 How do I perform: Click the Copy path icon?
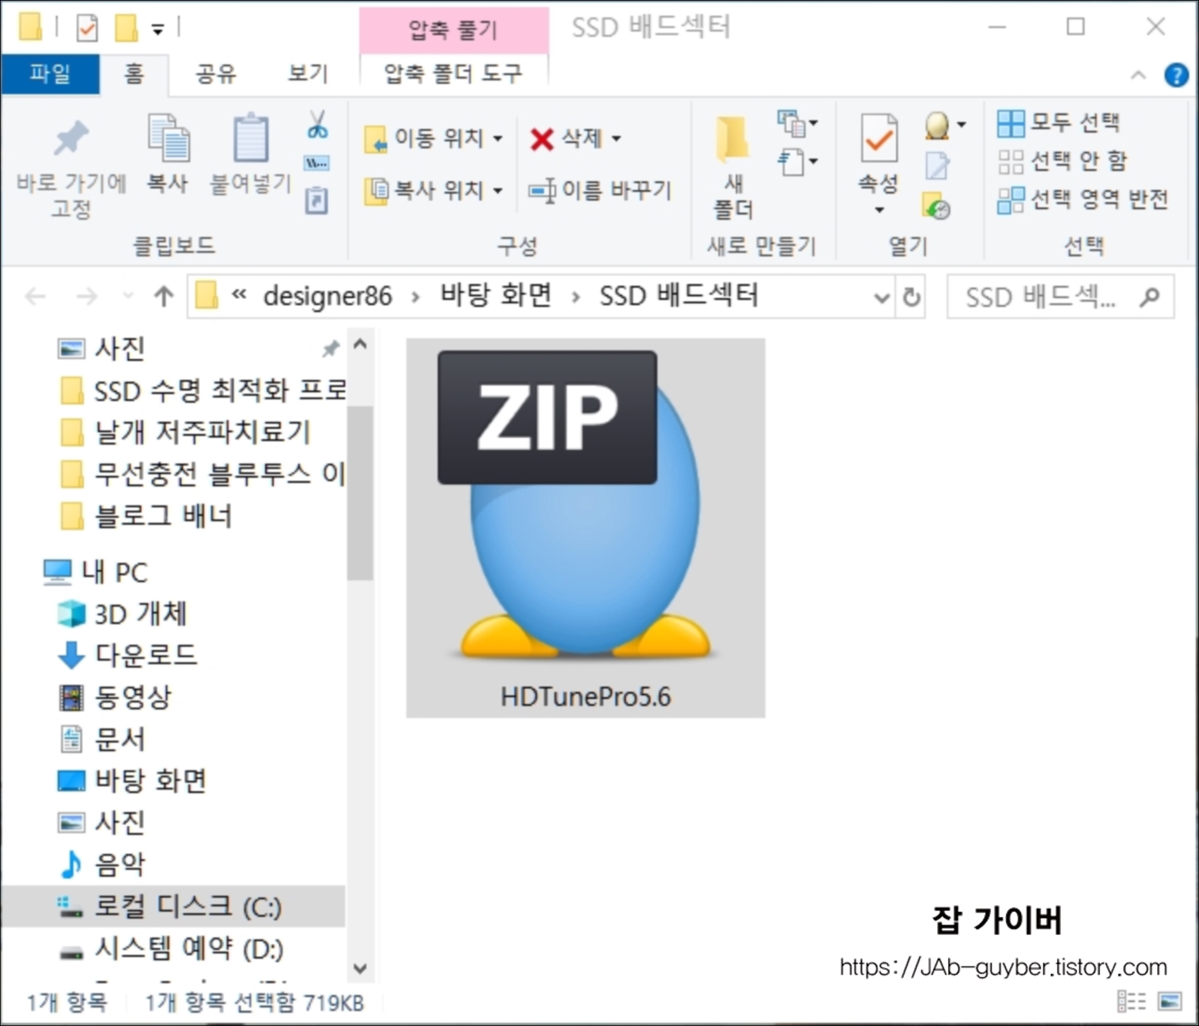pos(316,163)
